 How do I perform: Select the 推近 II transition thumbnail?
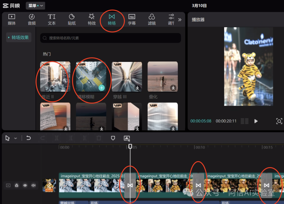point(55,76)
